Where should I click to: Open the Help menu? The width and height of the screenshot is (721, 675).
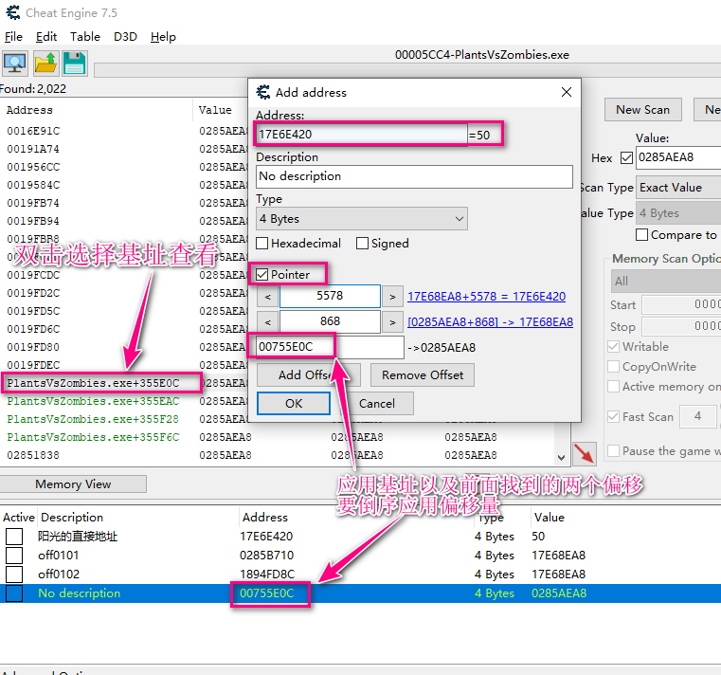pyautogui.click(x=163, y=37)
